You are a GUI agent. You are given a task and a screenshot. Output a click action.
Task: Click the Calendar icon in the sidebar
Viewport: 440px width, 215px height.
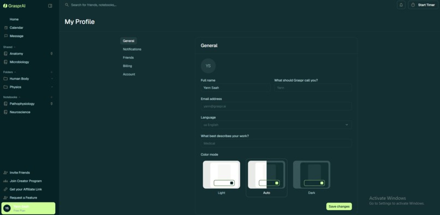point(6,28)
